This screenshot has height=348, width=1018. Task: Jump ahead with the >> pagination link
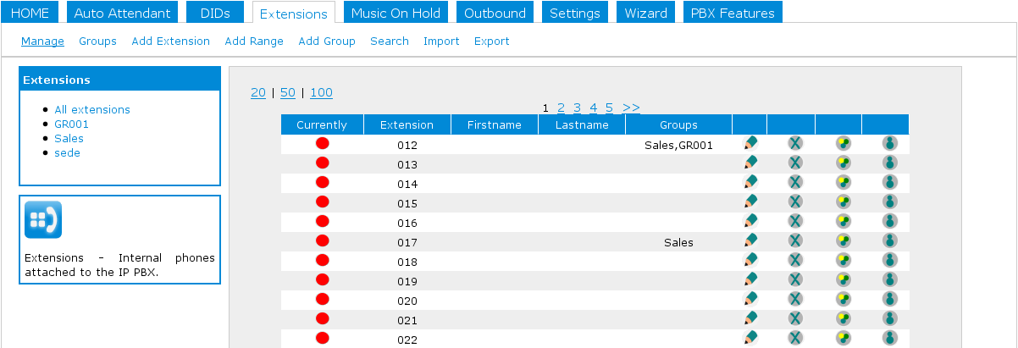coord(631,108)
